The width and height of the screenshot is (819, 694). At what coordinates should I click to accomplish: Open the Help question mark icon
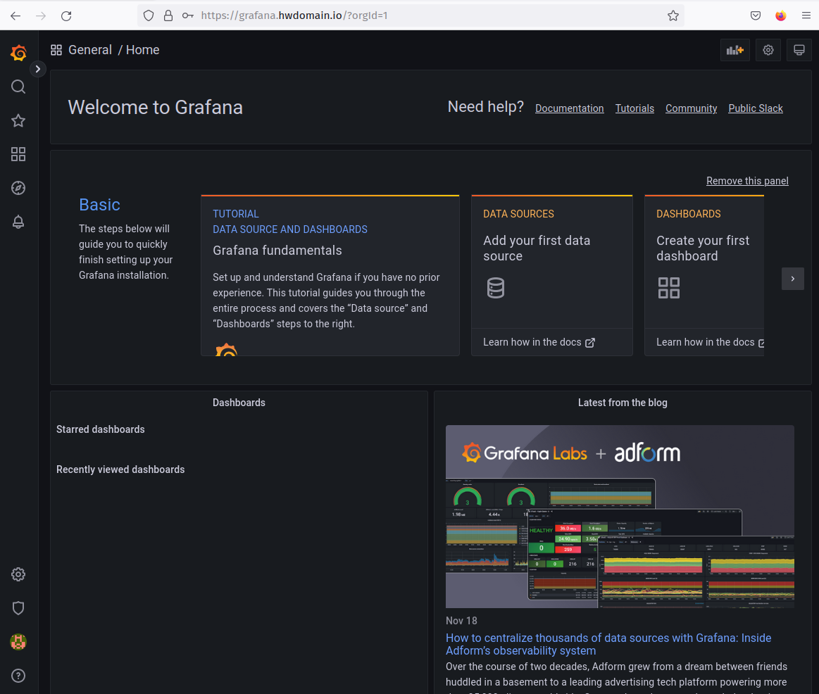click(x=18, y=676)
